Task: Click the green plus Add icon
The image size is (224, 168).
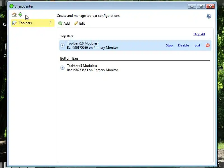Action: 60,23
